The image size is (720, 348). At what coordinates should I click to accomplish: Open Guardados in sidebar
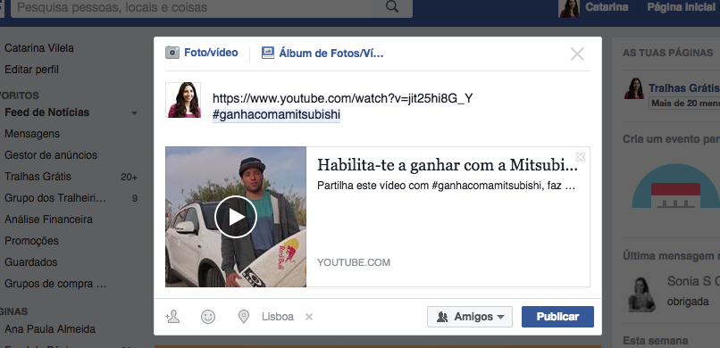pyautogui.click(x=30, y=262)
